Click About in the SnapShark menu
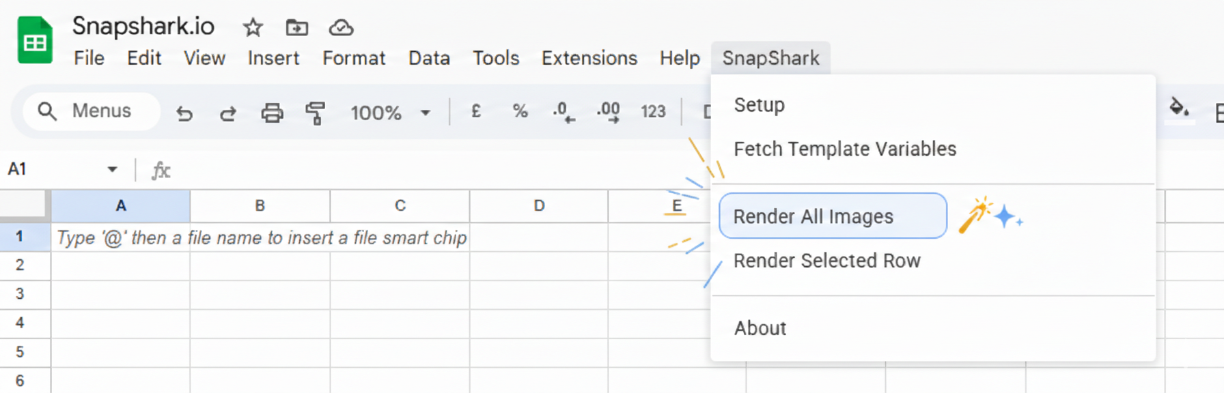Screen dimensions: 1224x393 point(760,327)
